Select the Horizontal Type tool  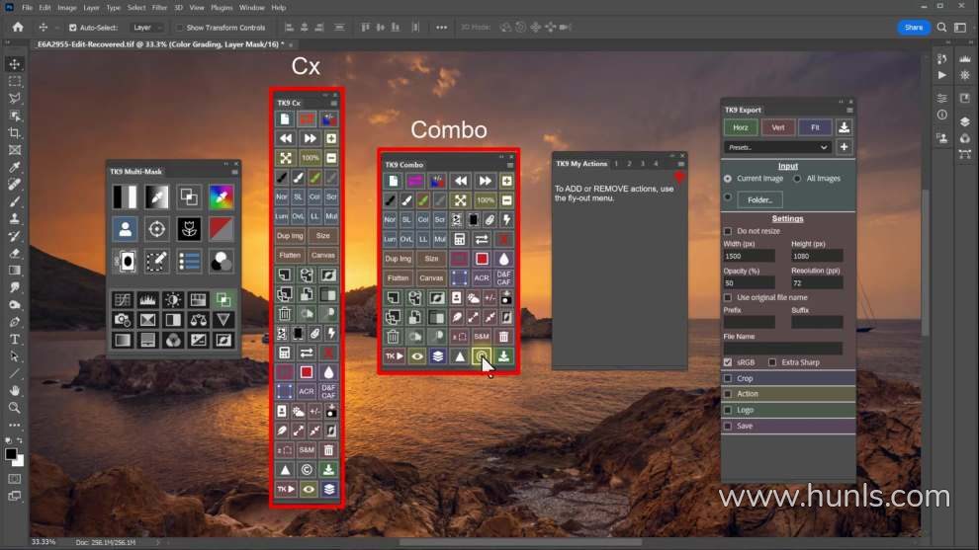[15, 340]
